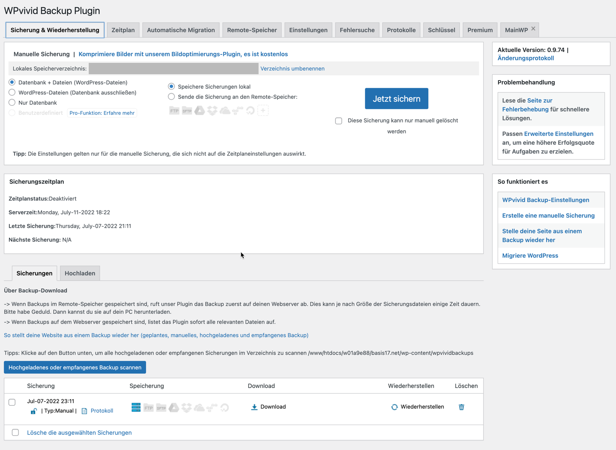The height and width of the screenshot is (450, 616).
Task: Open the Schlüssel tab
Action: point(441,30)
